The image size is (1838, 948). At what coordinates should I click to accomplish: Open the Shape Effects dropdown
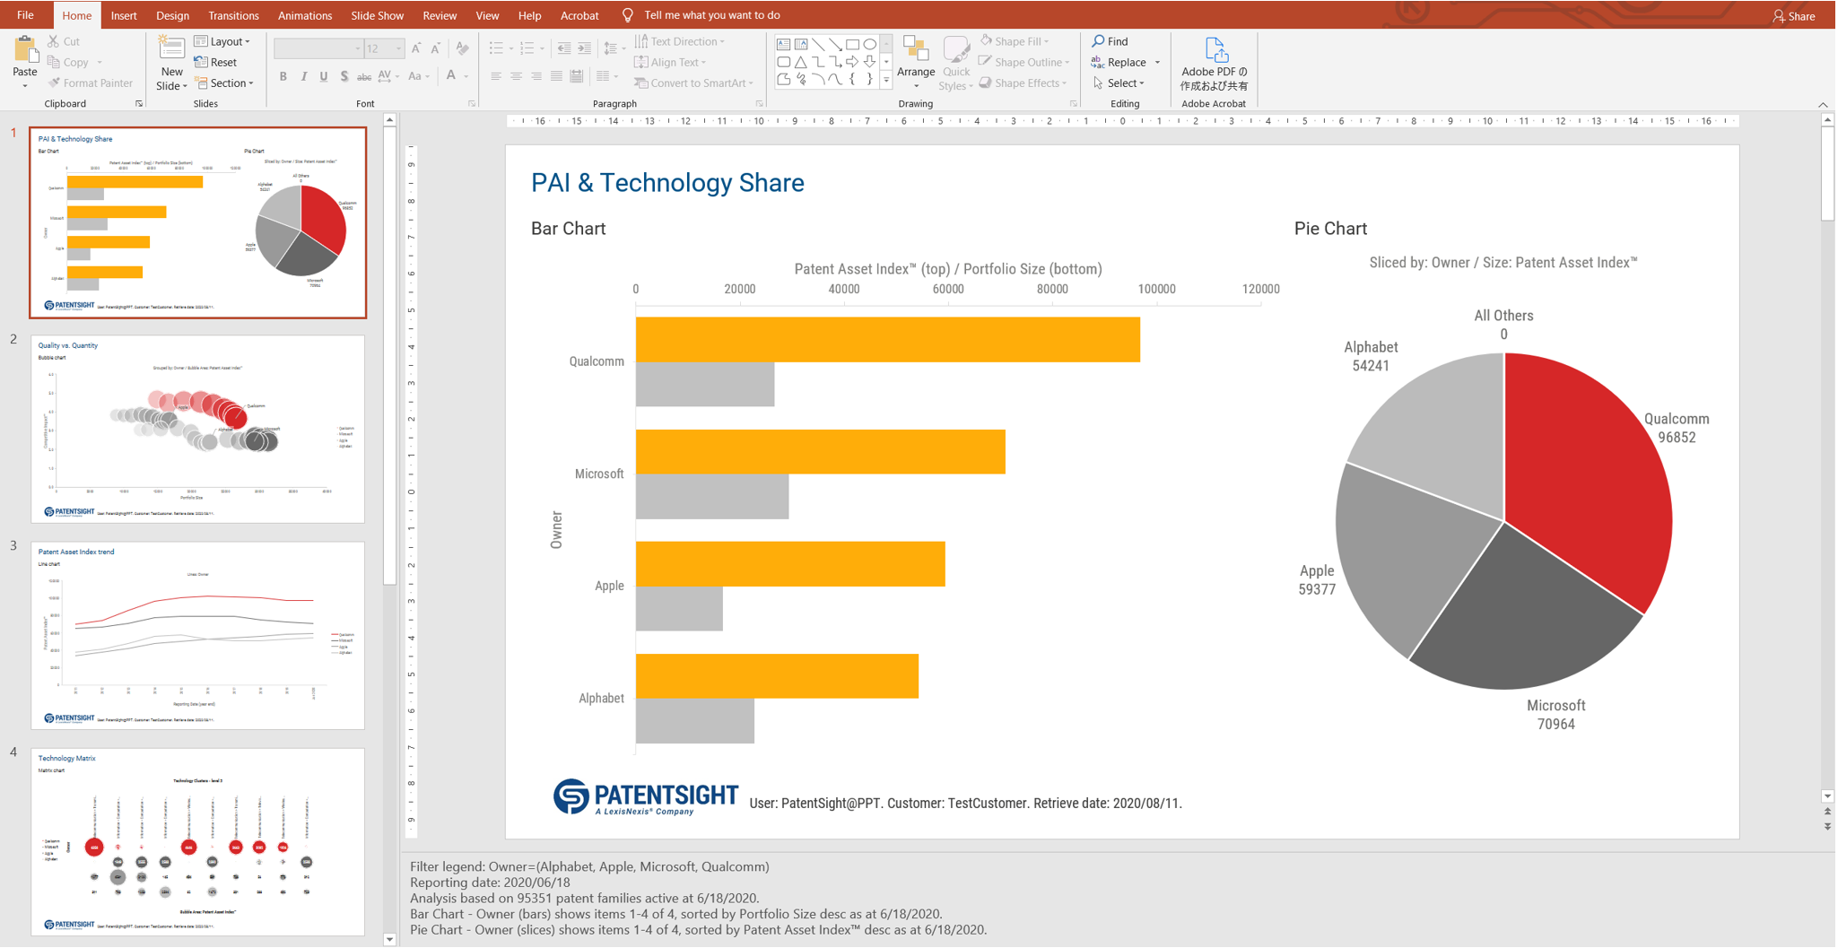1023,83
